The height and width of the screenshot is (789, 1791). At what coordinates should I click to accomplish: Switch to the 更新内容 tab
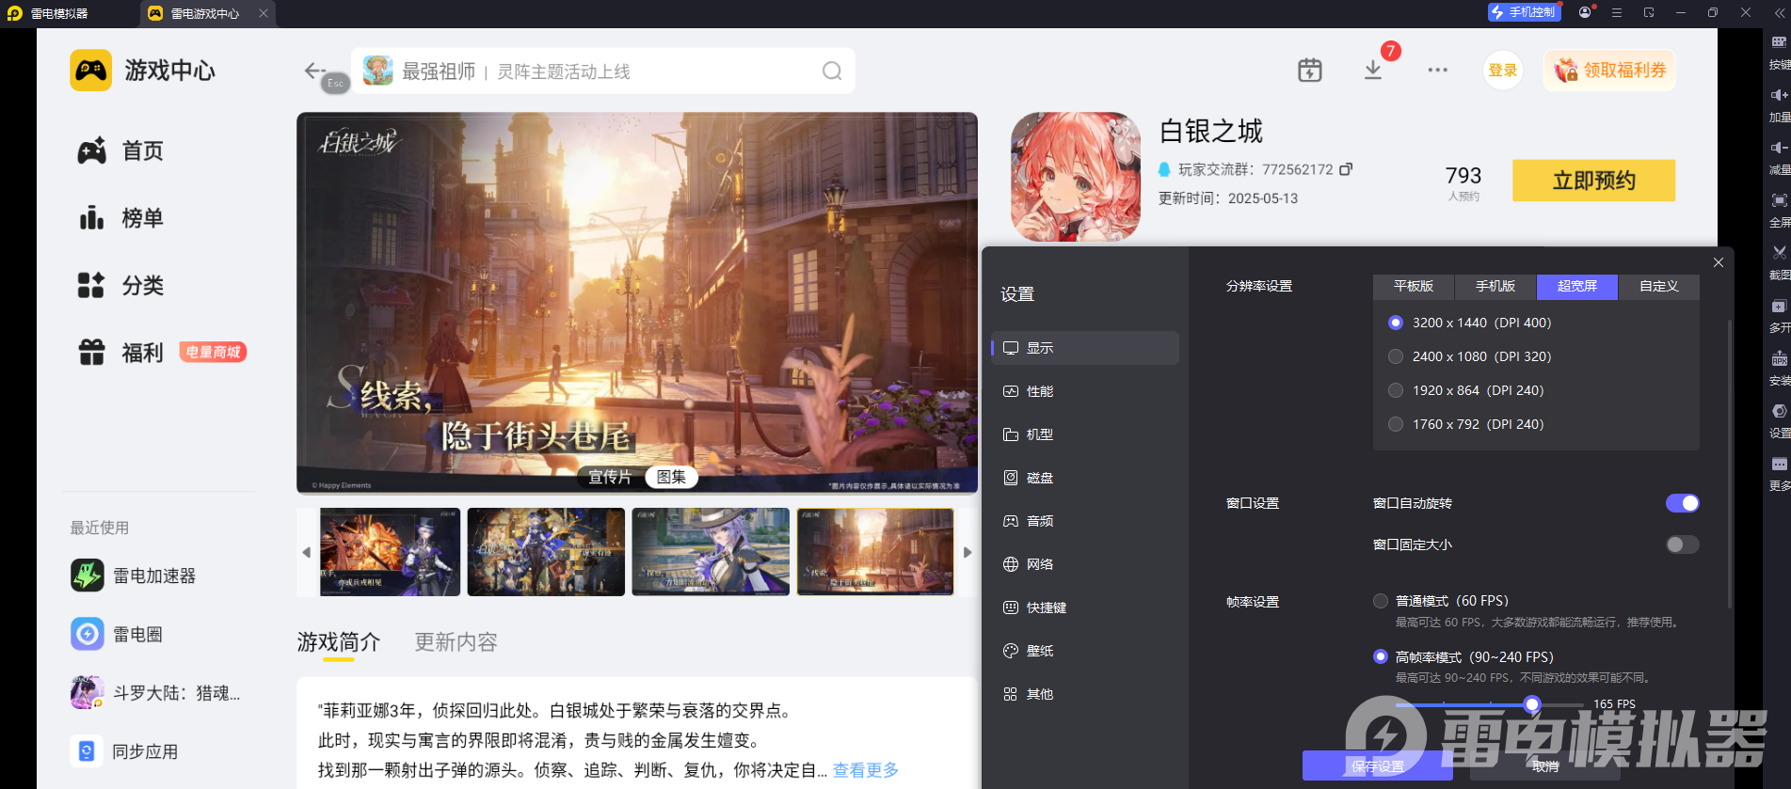[456, 642]
